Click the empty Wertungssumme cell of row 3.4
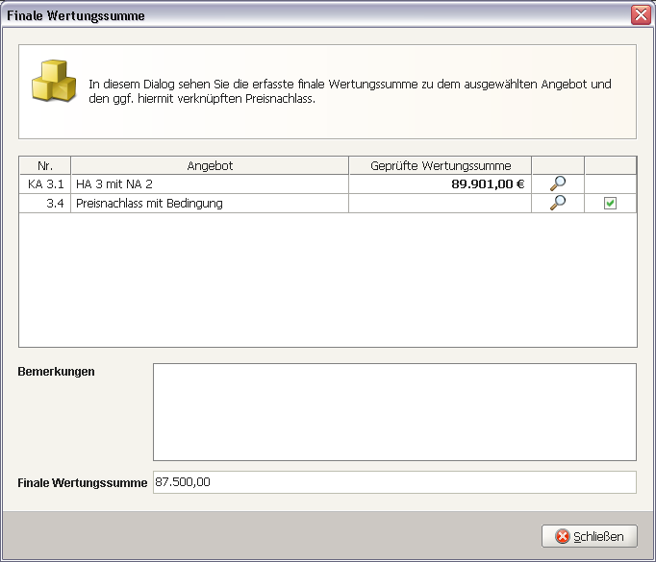 coord(440,204)
